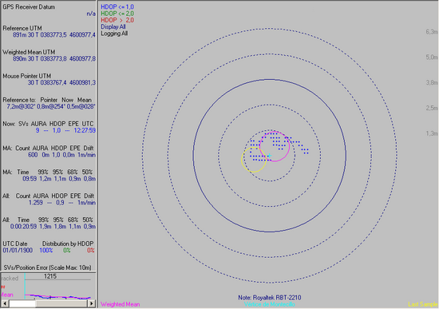Click the yellow last sample circle
The width and height of the screenshot is (439, 309).
(x=254, y=160)
